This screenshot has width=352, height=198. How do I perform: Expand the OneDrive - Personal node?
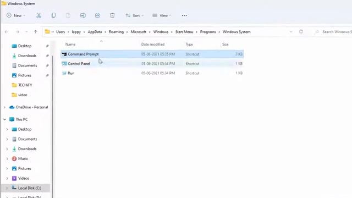tap(4, 107)
